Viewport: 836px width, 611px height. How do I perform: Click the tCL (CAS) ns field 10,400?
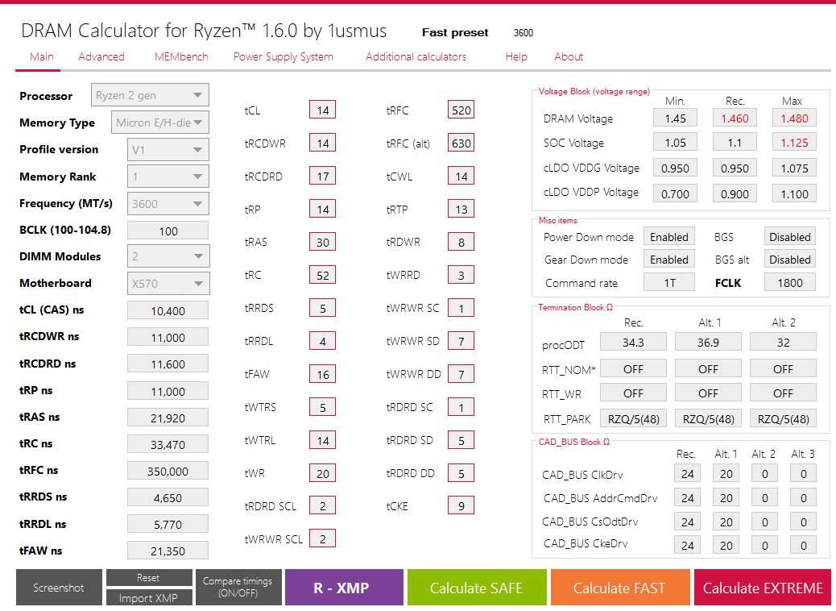click(x=168, y=310)
